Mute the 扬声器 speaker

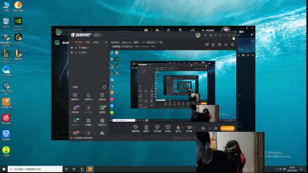189,127
